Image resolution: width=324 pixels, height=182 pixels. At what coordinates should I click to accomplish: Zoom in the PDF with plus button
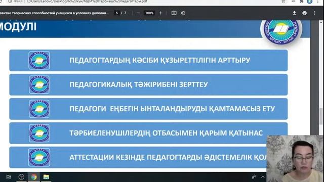coord(160,13)
